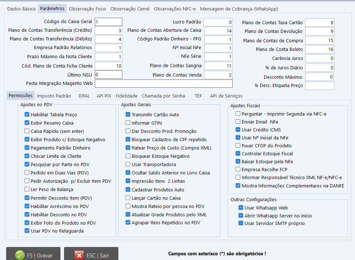Click the red X Sair icon
The image size is (355, 260).
pyautogui.click(x=79, y=255)
